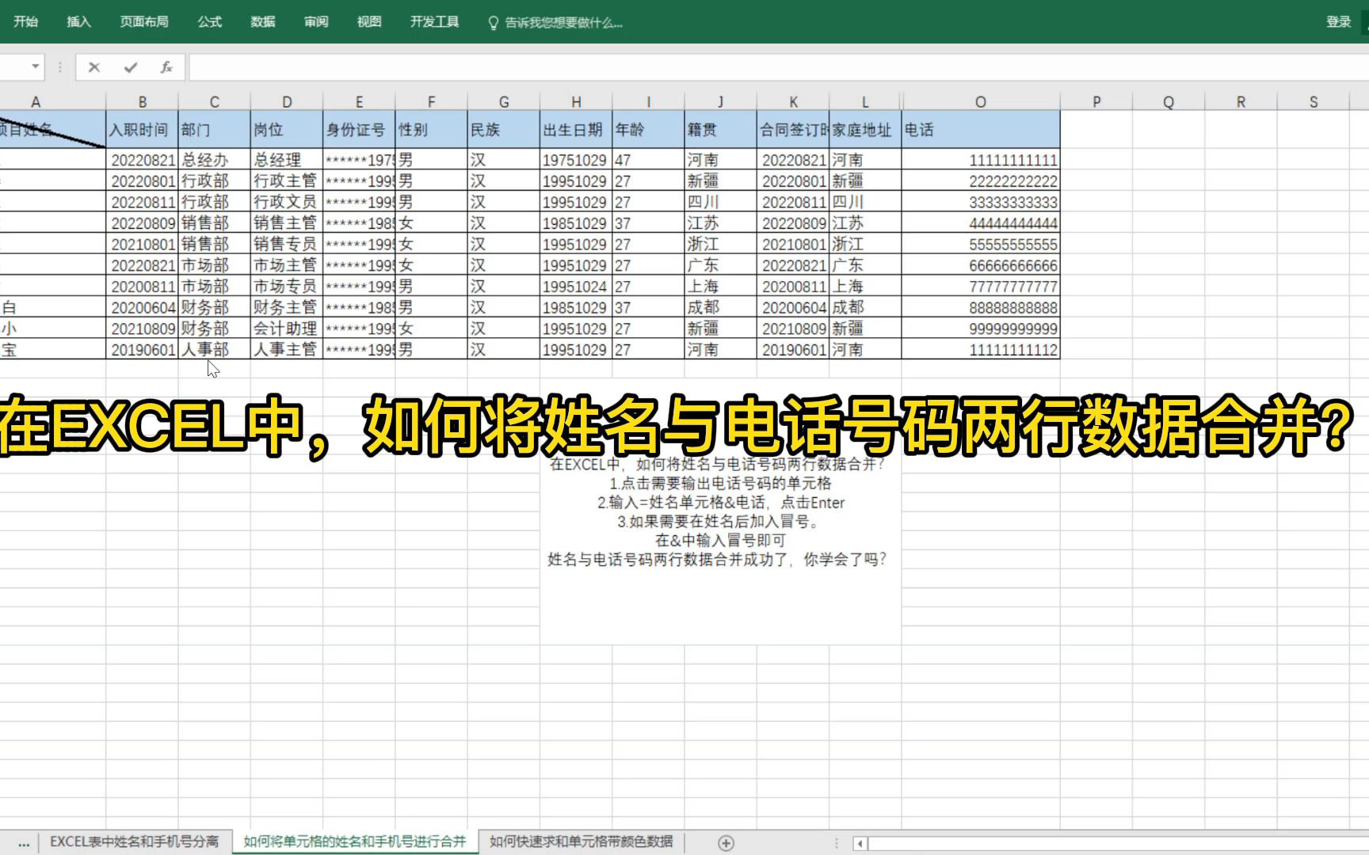Click the age cell 47
The height and width of the screenshot is (855, 1369).
(x=648, y=160)
